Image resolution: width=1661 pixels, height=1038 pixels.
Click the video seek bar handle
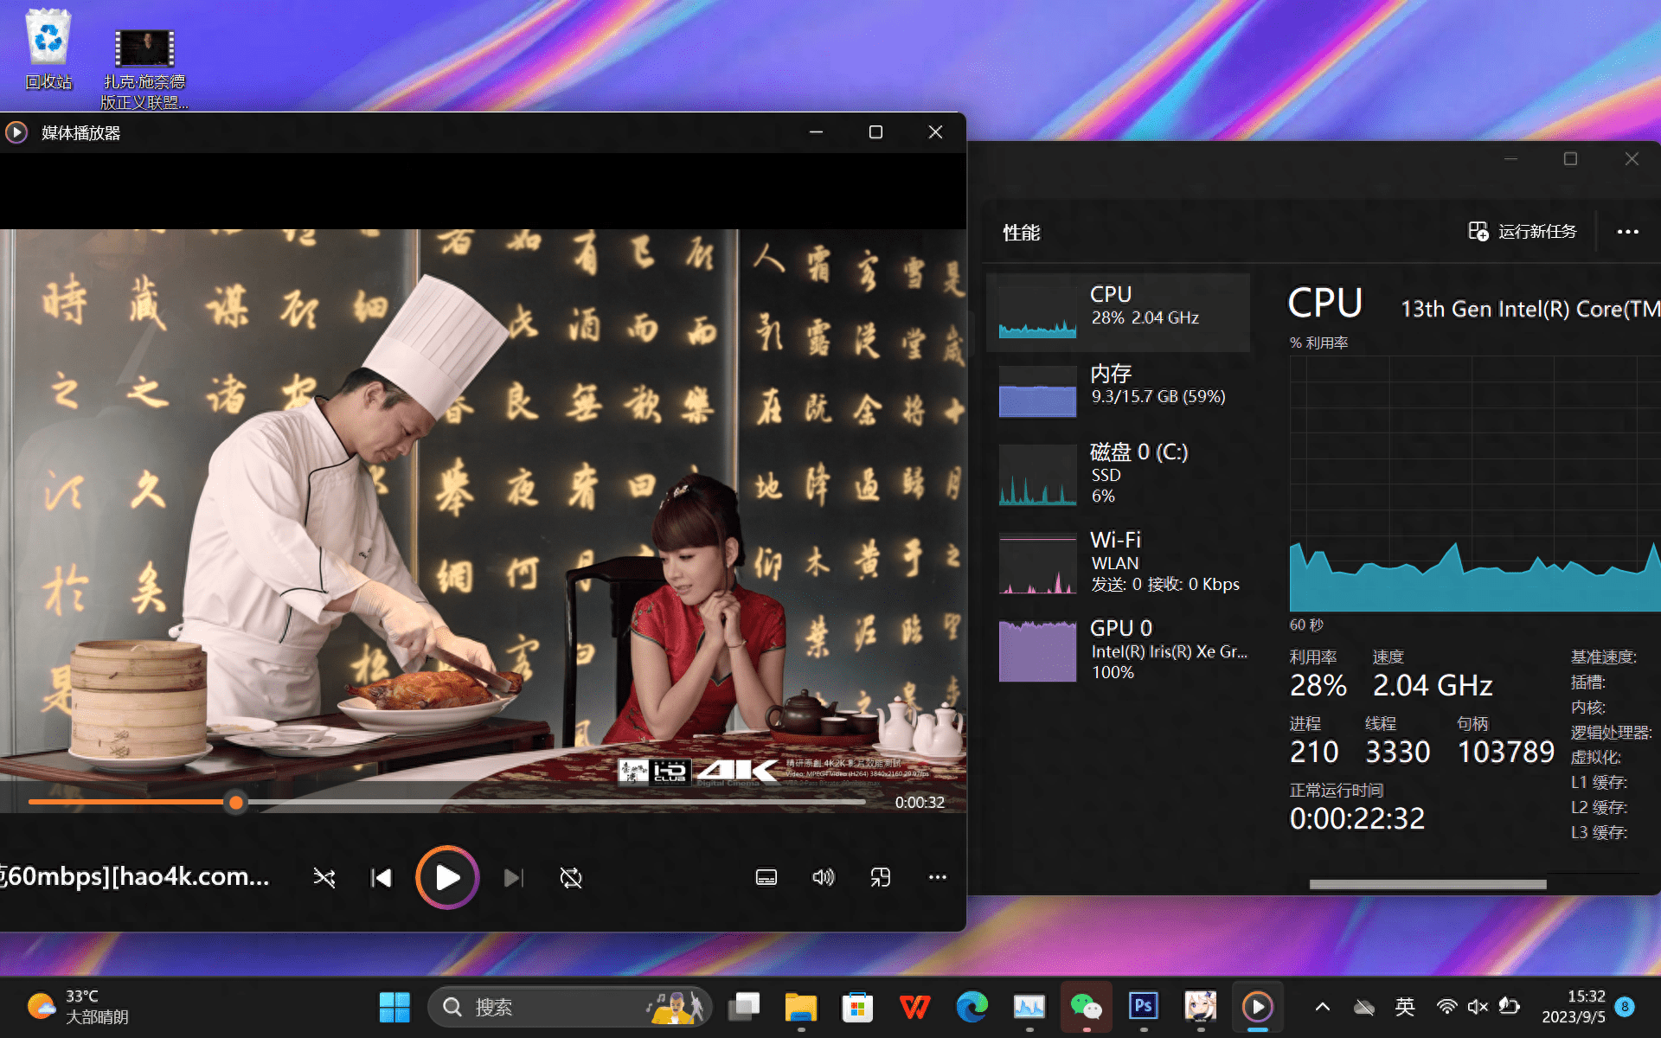235,803
